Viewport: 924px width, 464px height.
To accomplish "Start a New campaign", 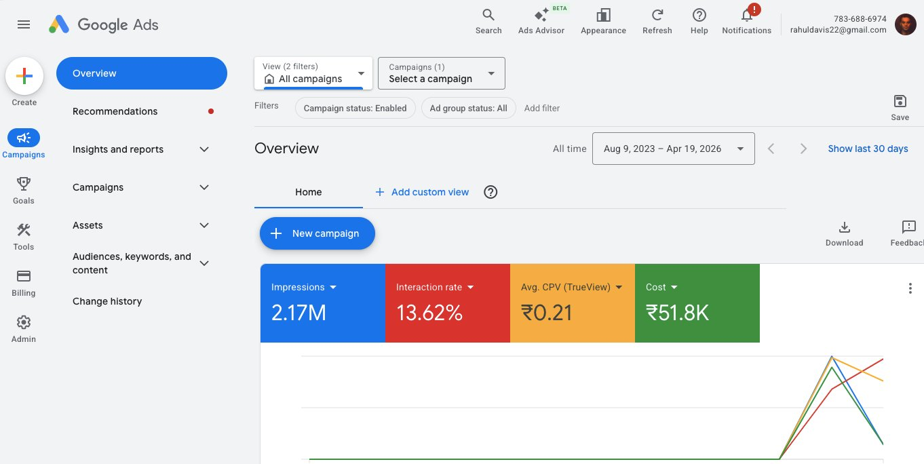I will pos(317,233).
